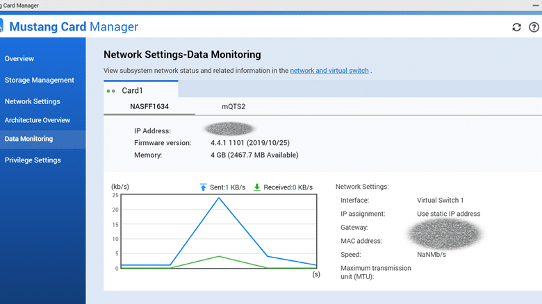Click memory value 4 GB (2467.7 MB Available)
This screenshot has height=304, width=542.
(x=254, y=155)
